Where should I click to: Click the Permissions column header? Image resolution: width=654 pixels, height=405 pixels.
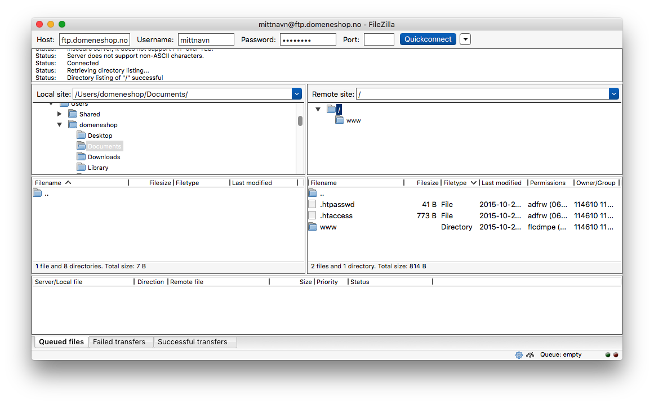[550, 183]
